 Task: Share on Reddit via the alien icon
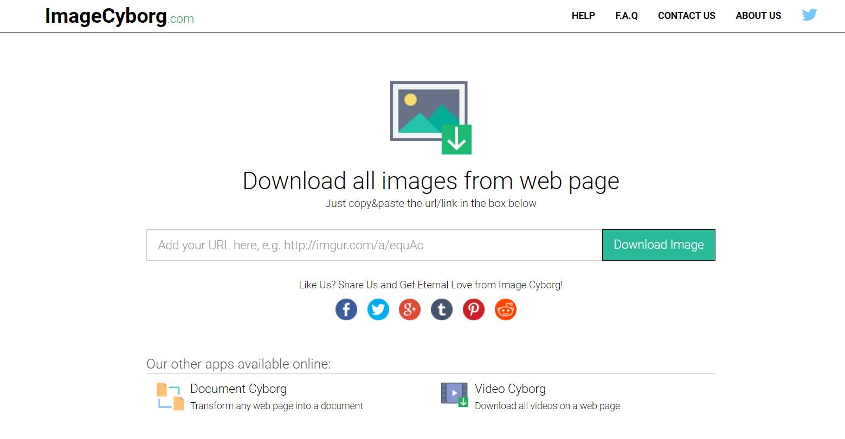(x=505, y=310)
